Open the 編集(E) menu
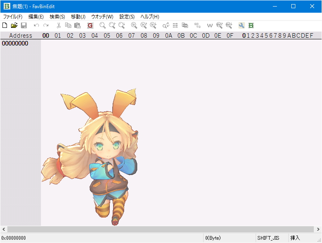The image size is (322, 243). [36, 17]
